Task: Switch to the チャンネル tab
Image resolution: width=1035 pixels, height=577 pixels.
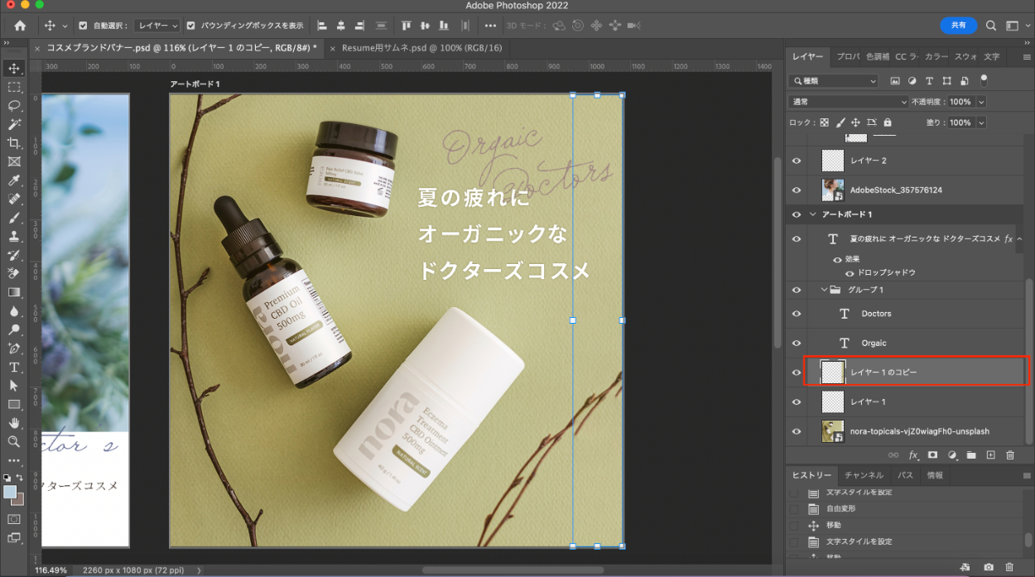Action: click(864, 475)
